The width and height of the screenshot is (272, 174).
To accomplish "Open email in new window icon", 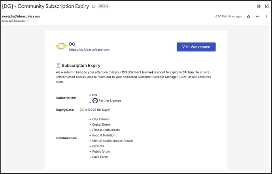I will [x=267, y=6].
